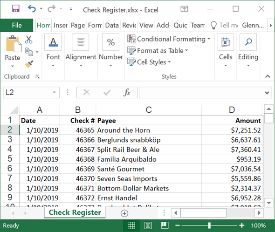Select column A header
Screen dimensions: 275x232
click(x=40, y=110)
